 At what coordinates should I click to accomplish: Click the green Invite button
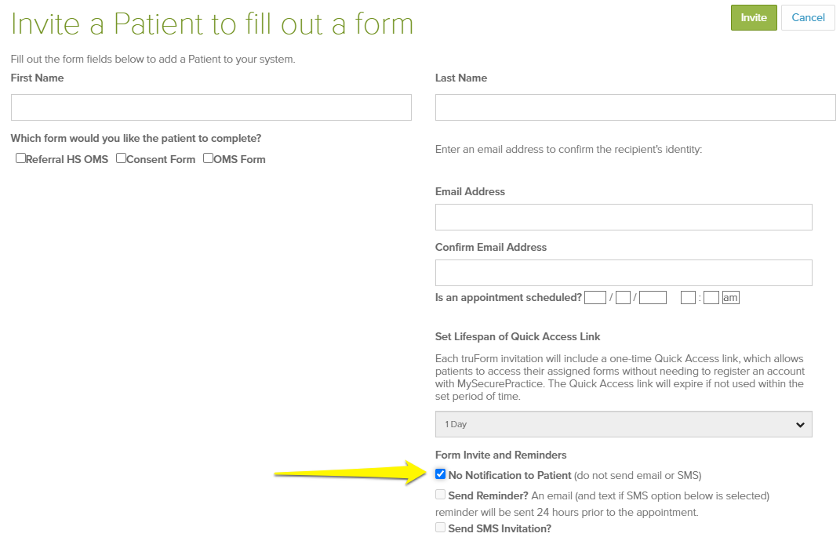coord(752,17)
